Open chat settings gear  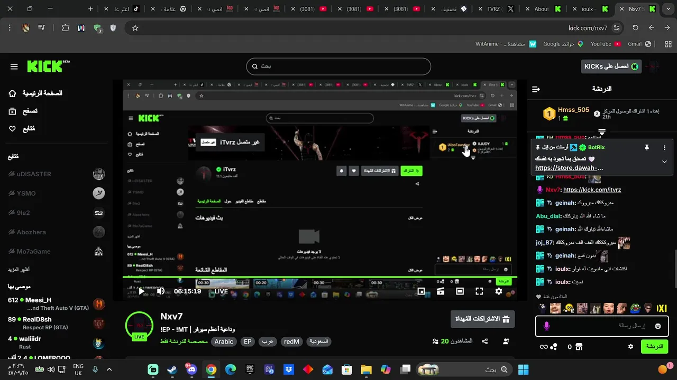(x=630, y=347)
